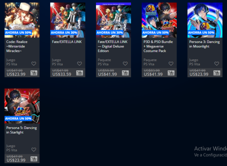Favorite Persona 3: Dancing in Moonlight
This screenshot has width=227, height=166.
click(x=217, y=64)
